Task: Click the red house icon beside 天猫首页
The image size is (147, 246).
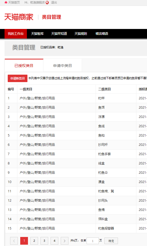Action: (6, 2)
